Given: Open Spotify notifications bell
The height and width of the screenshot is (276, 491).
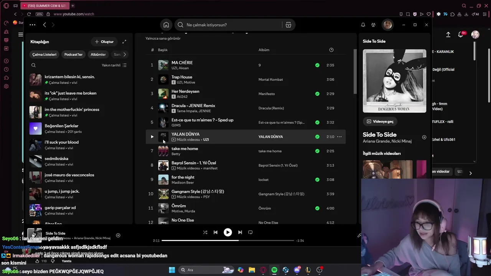Looking at the screenshot, I should pos(363,25).
